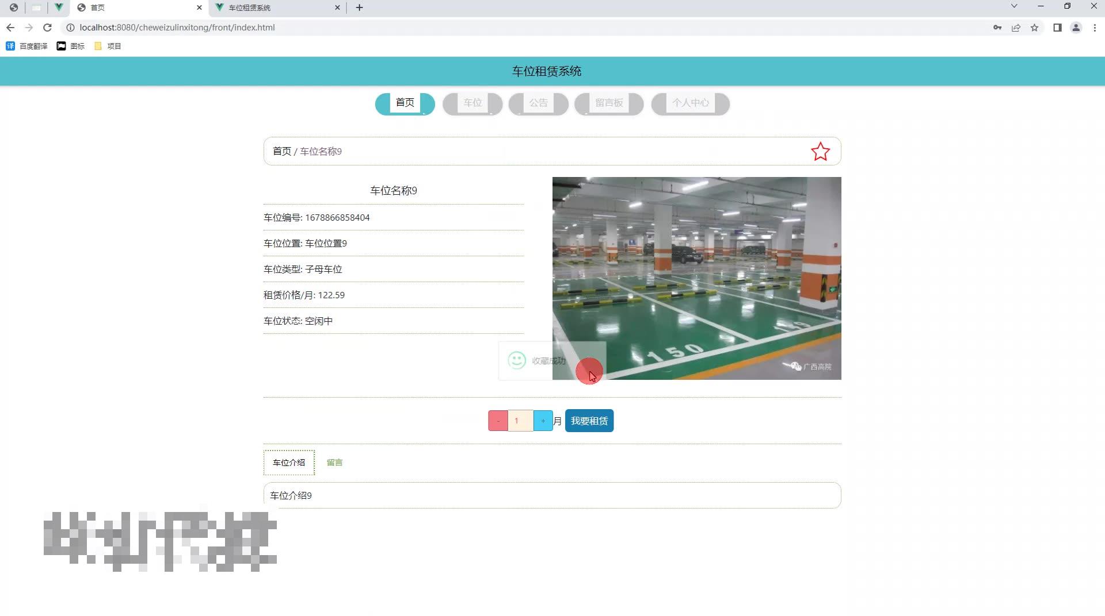Open the 公告 announcements page

(538, 103)
